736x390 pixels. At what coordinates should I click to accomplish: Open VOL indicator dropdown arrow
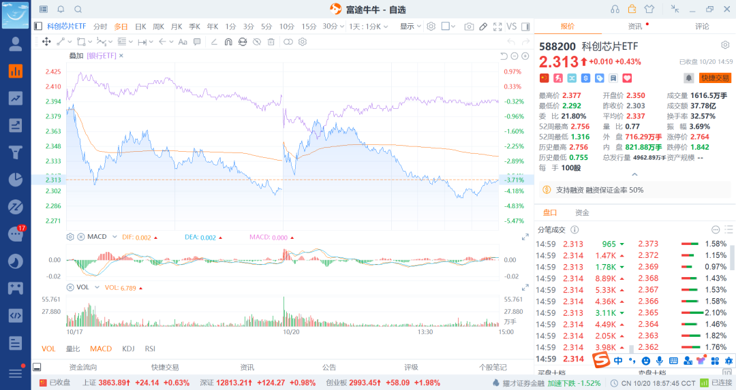click(x=97, y=287)
